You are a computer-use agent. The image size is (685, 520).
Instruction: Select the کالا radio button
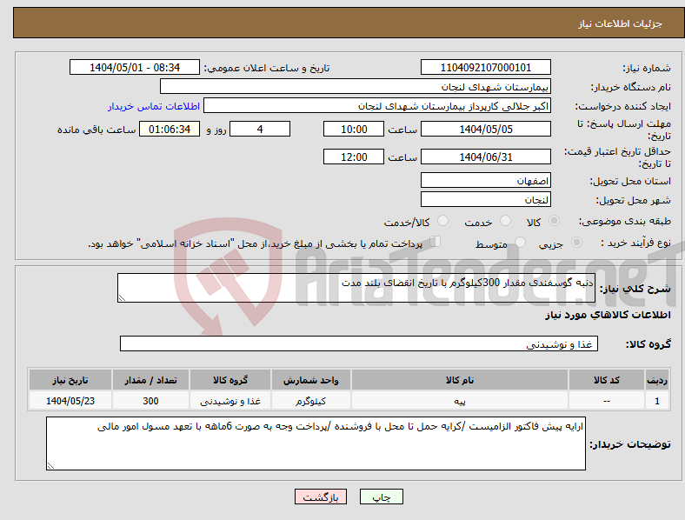tap(554, 221)
